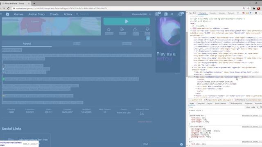Favorite the game with the star icon

[109, 30]
